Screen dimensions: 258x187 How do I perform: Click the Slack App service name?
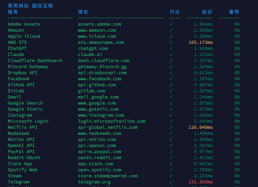[20, 164]
